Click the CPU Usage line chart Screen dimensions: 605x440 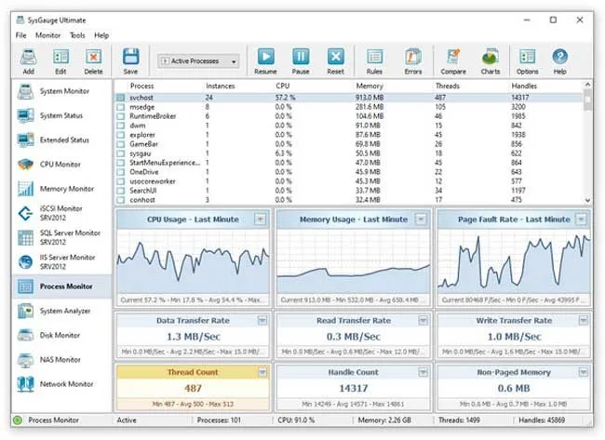click(x=193, y=262)
